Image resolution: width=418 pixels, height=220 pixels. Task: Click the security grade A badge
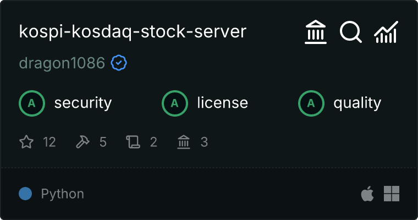(31, 103)
